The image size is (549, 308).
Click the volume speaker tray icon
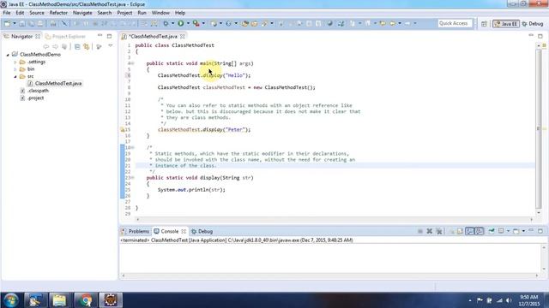coord(509,300)
